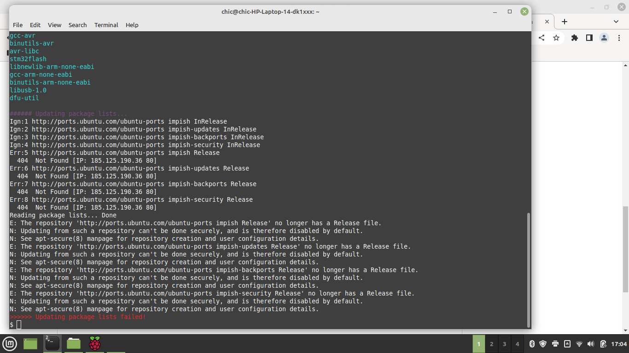Toggle the bookmark star in the browser

[x=556, y=38]
